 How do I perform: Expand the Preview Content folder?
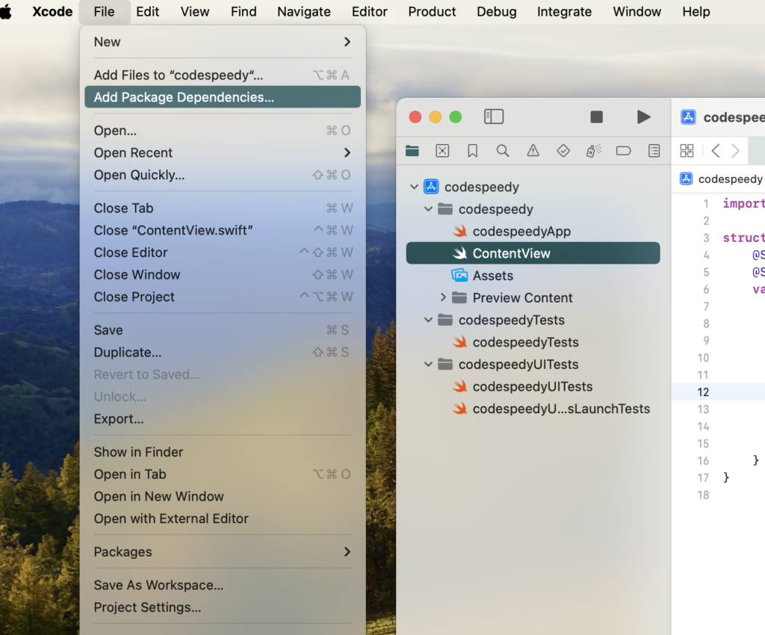pos(443,297)
